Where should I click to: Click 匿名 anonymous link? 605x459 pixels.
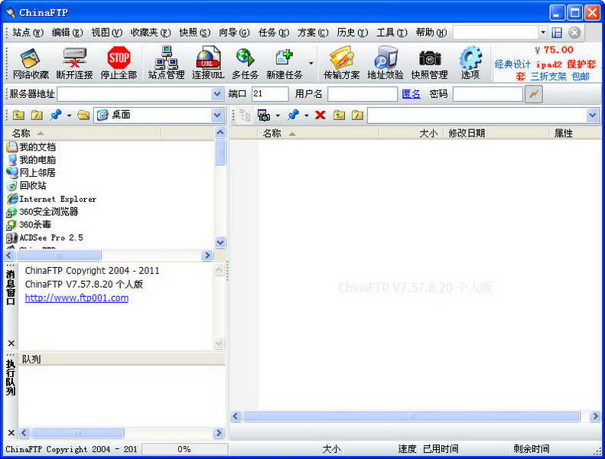coord(411,94)
